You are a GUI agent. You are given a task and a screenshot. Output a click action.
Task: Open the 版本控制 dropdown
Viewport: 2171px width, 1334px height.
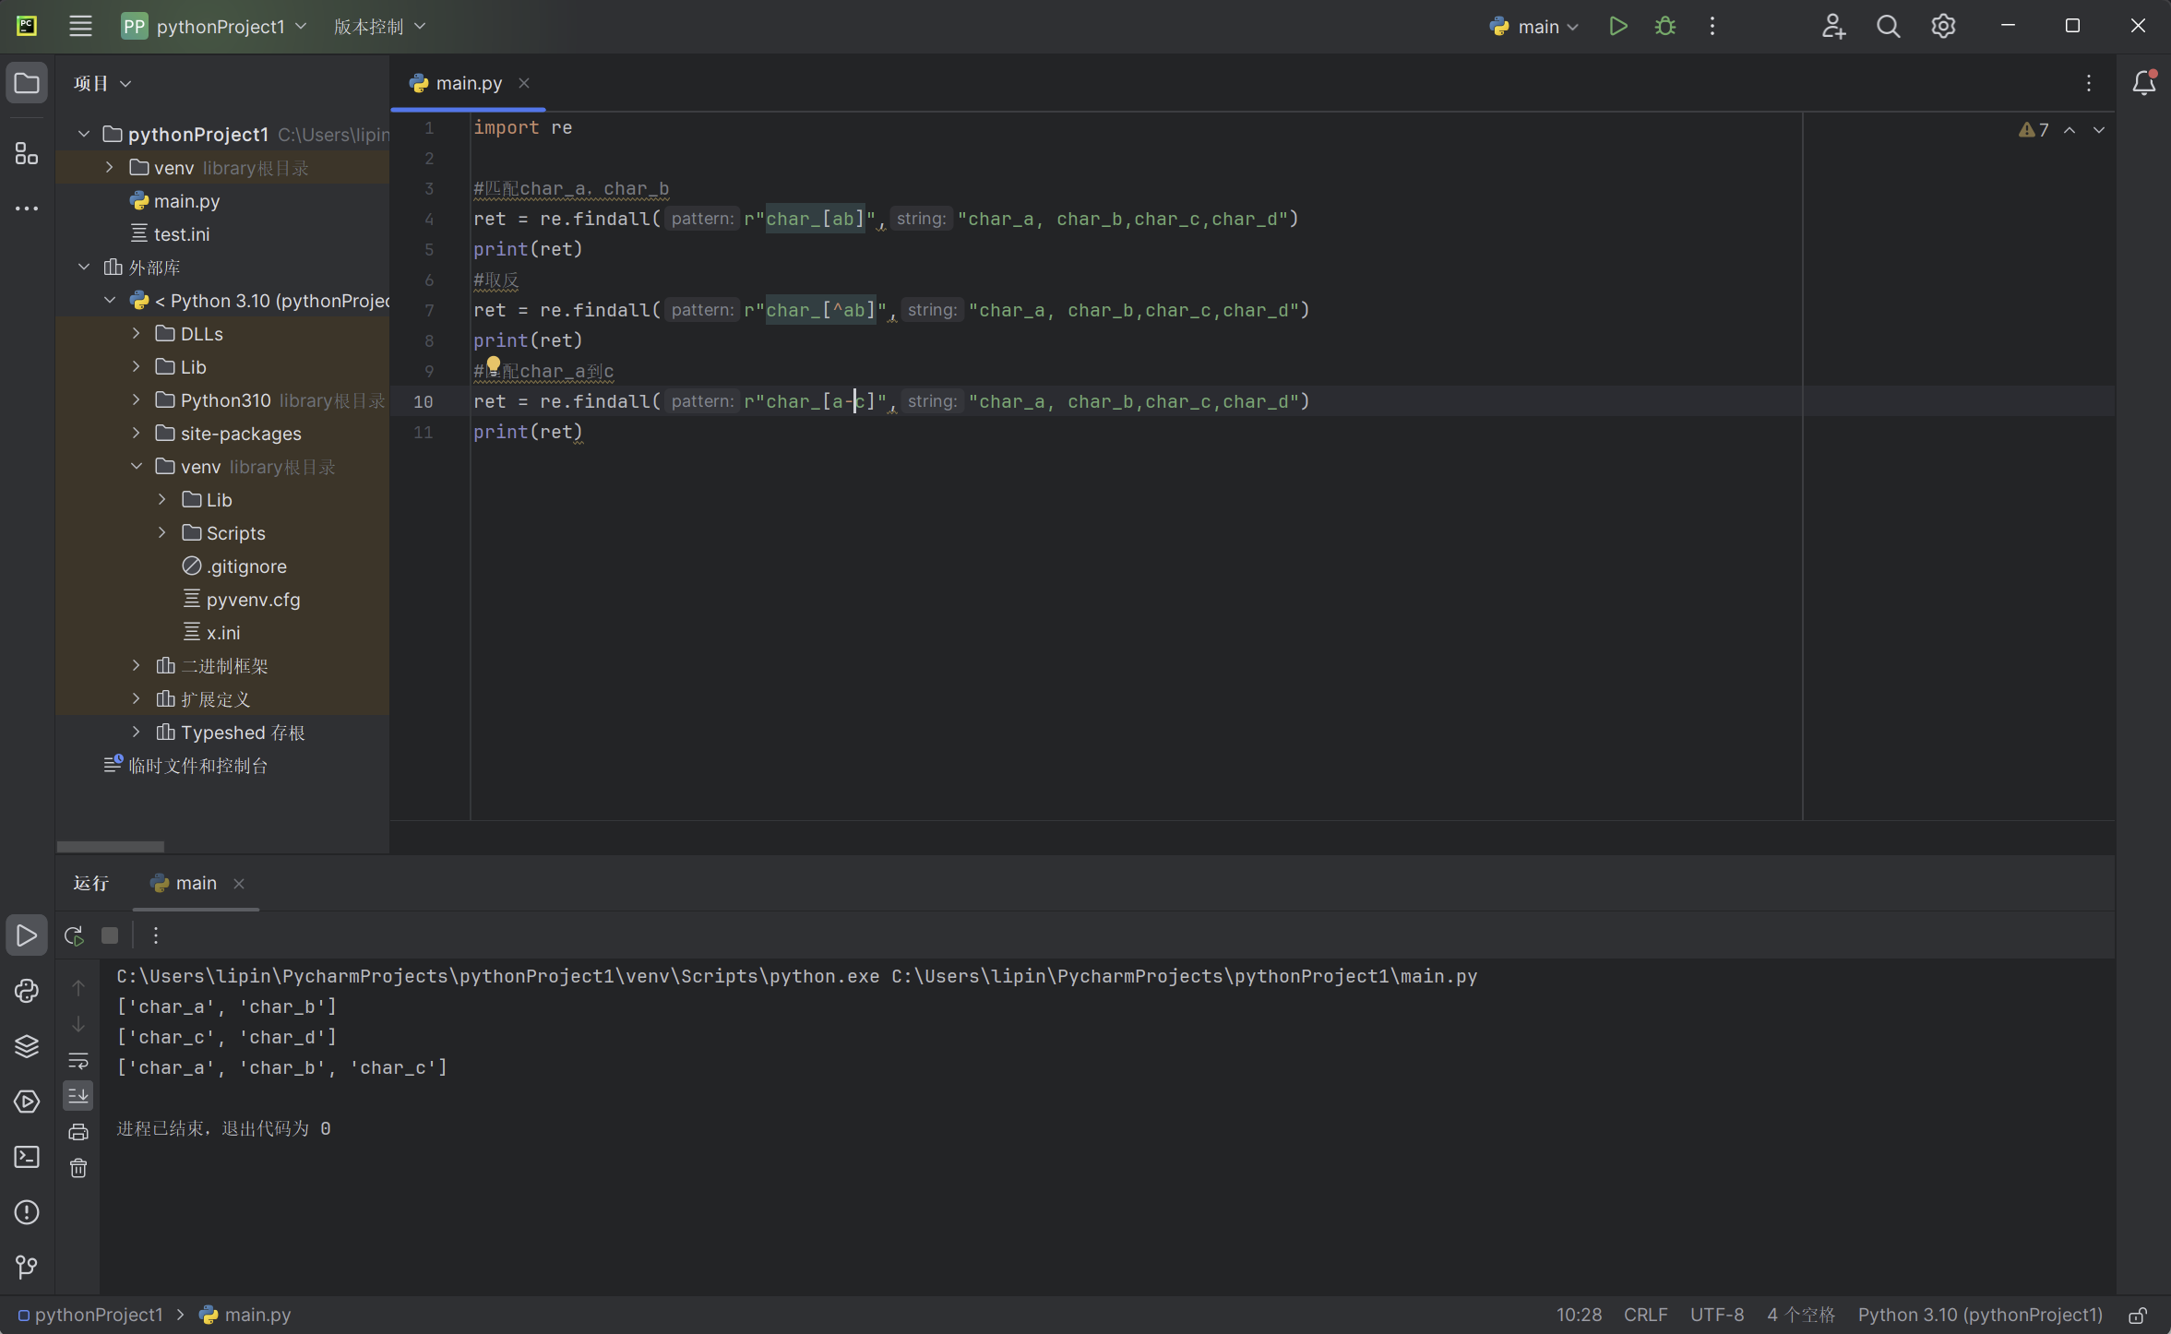click(379, 26)
